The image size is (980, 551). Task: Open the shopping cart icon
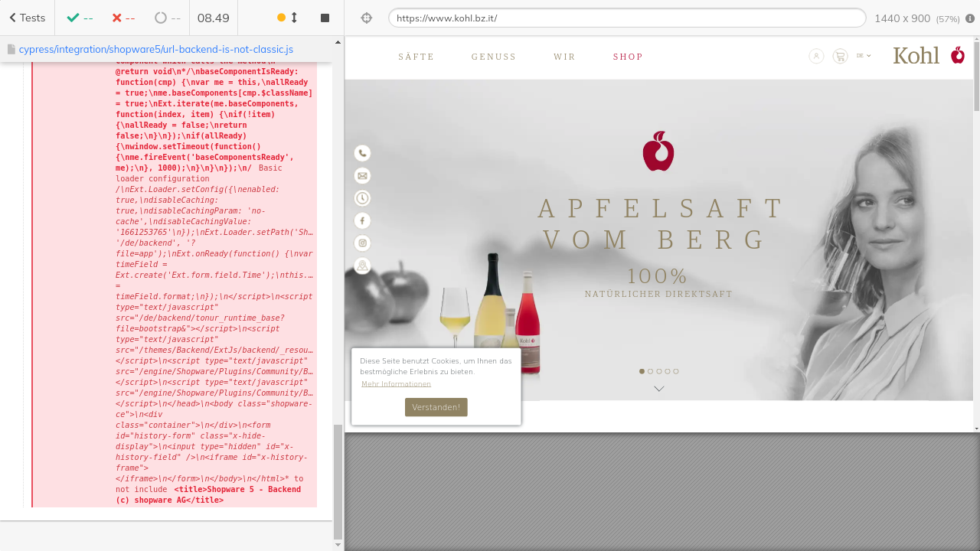840,56
